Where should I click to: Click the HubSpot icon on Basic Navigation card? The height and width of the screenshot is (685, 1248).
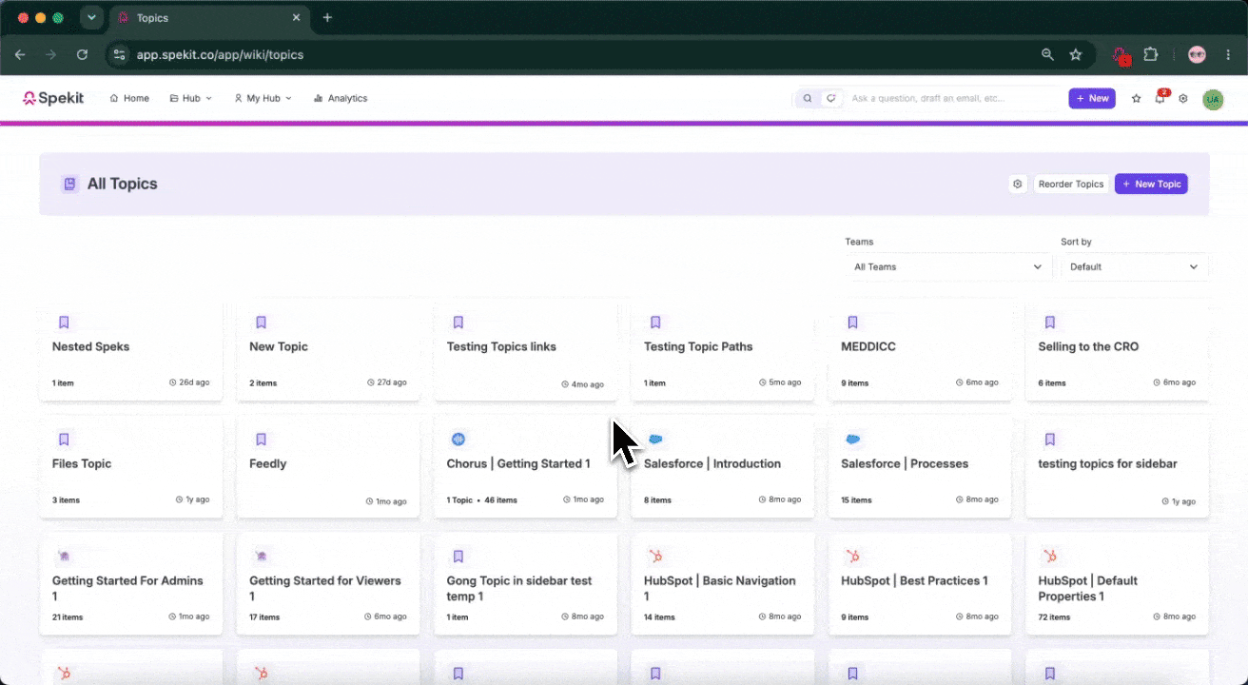(655, 557)
